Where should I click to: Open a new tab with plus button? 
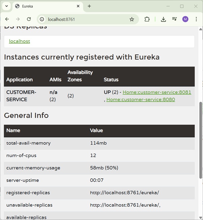[x=89, y=6]
